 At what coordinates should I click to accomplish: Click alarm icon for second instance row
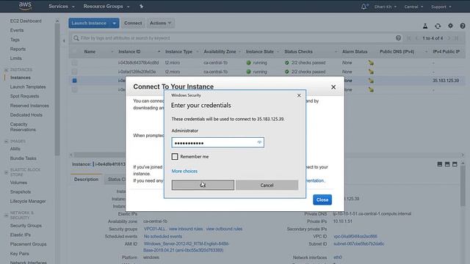(371, 72)
